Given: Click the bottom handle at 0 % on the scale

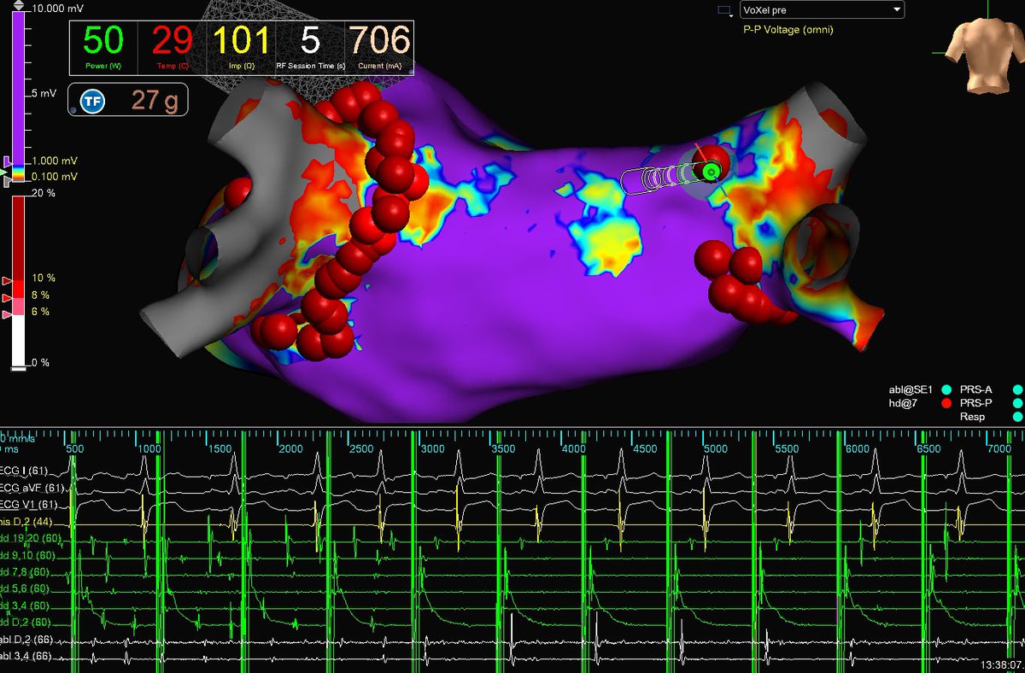Looking at the screenshot, I should [18, 368].
